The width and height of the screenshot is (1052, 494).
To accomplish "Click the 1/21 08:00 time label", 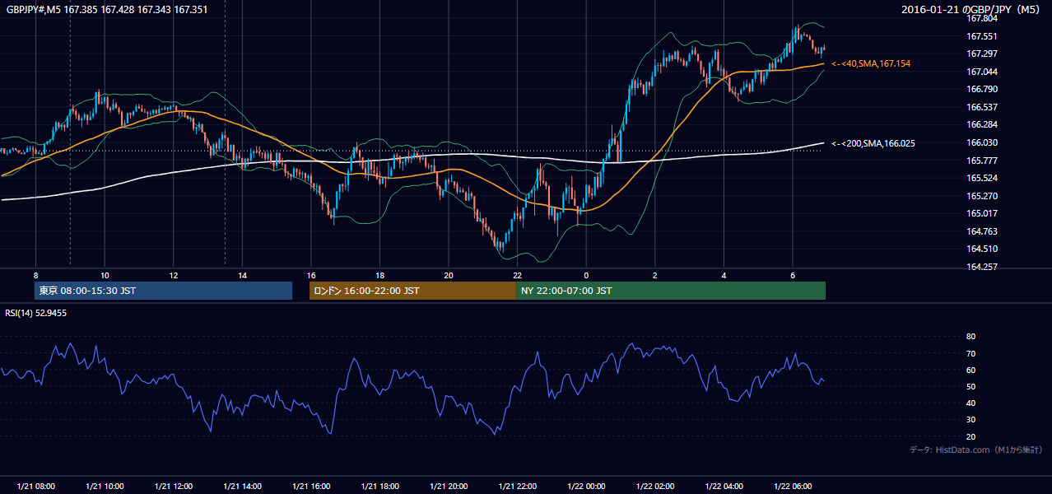I will 35,487.
